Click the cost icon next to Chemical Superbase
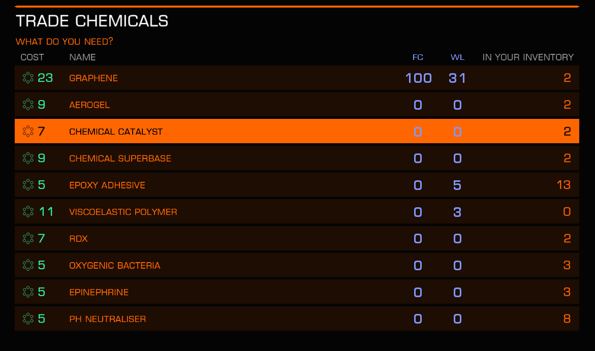Image resolution: width=595 pixels, height=351 pixels. (28, 158)
